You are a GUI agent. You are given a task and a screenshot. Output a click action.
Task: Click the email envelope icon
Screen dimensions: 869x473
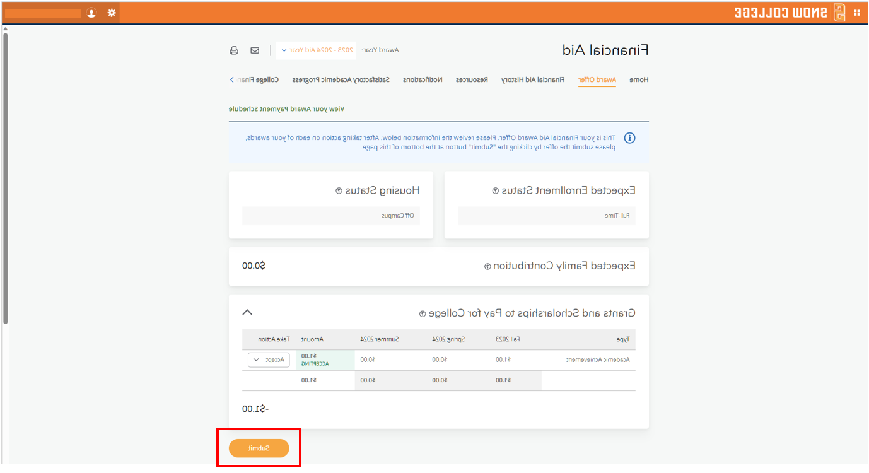[x=255, y=50]
